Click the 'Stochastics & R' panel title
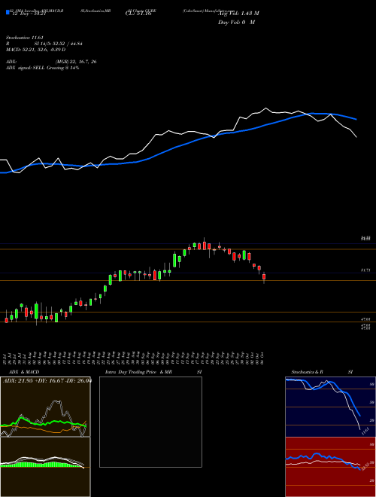 (308, 372)
